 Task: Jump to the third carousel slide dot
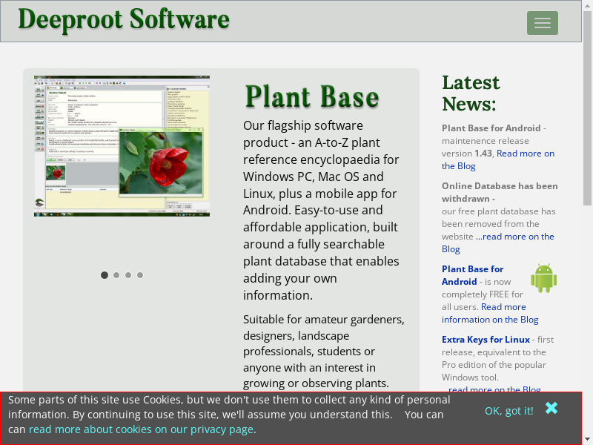pyautogui.click(x=128, y=275)
